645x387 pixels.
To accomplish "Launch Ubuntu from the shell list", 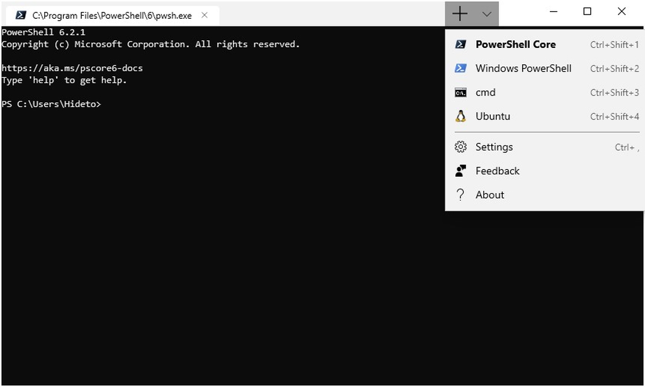I will coord(493,116).
